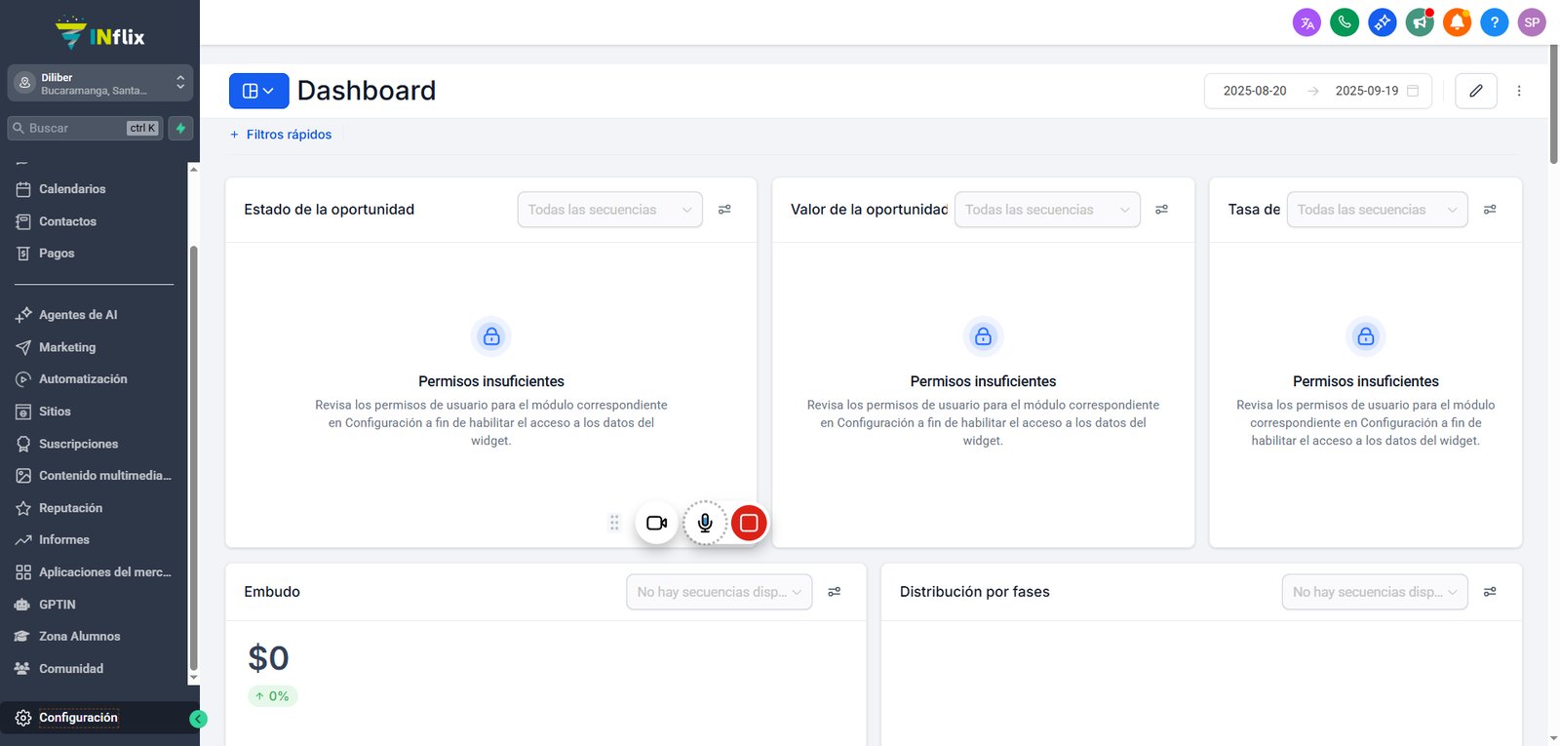The image size is (1560, 746).
Task: Toggle the microphone recording control
Action: click(705, 523)
